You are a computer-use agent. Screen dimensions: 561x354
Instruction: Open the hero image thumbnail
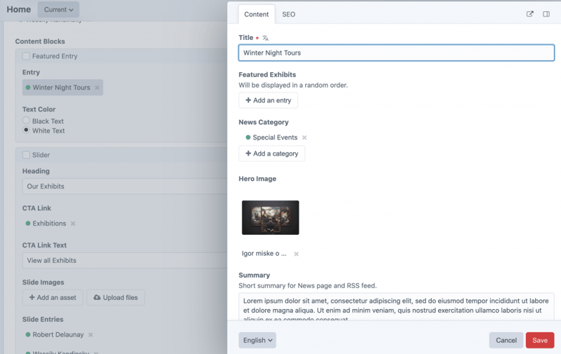pos(271,217)
